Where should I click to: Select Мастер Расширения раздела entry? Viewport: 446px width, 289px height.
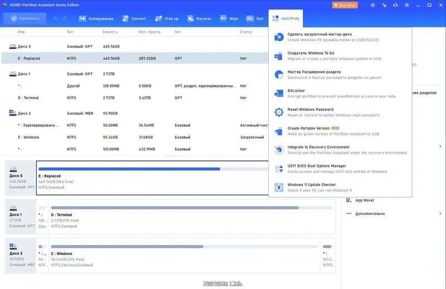[340, 75]
